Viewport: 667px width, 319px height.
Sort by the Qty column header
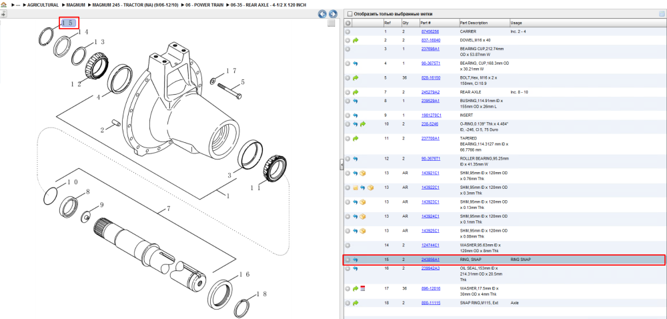pyautogui.click(x=405, y=23)
